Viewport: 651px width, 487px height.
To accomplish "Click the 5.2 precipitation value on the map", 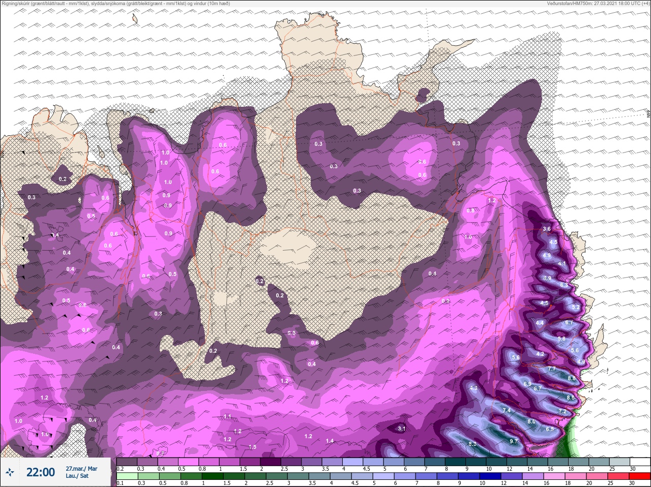I will pos(576,307).
